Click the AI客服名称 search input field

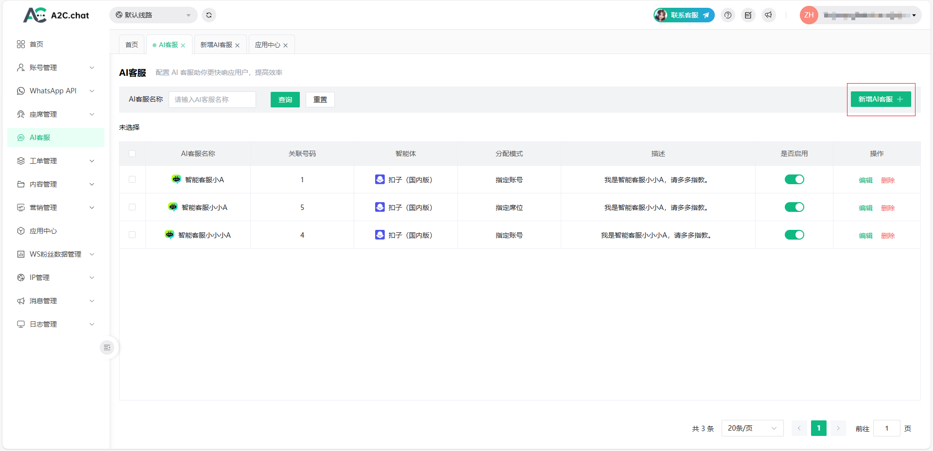[x=212, y=100]
